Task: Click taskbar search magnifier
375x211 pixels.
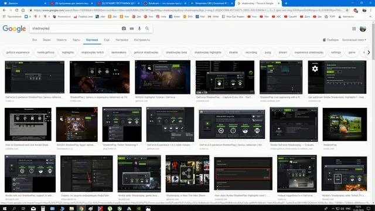Action: (14, 209)
